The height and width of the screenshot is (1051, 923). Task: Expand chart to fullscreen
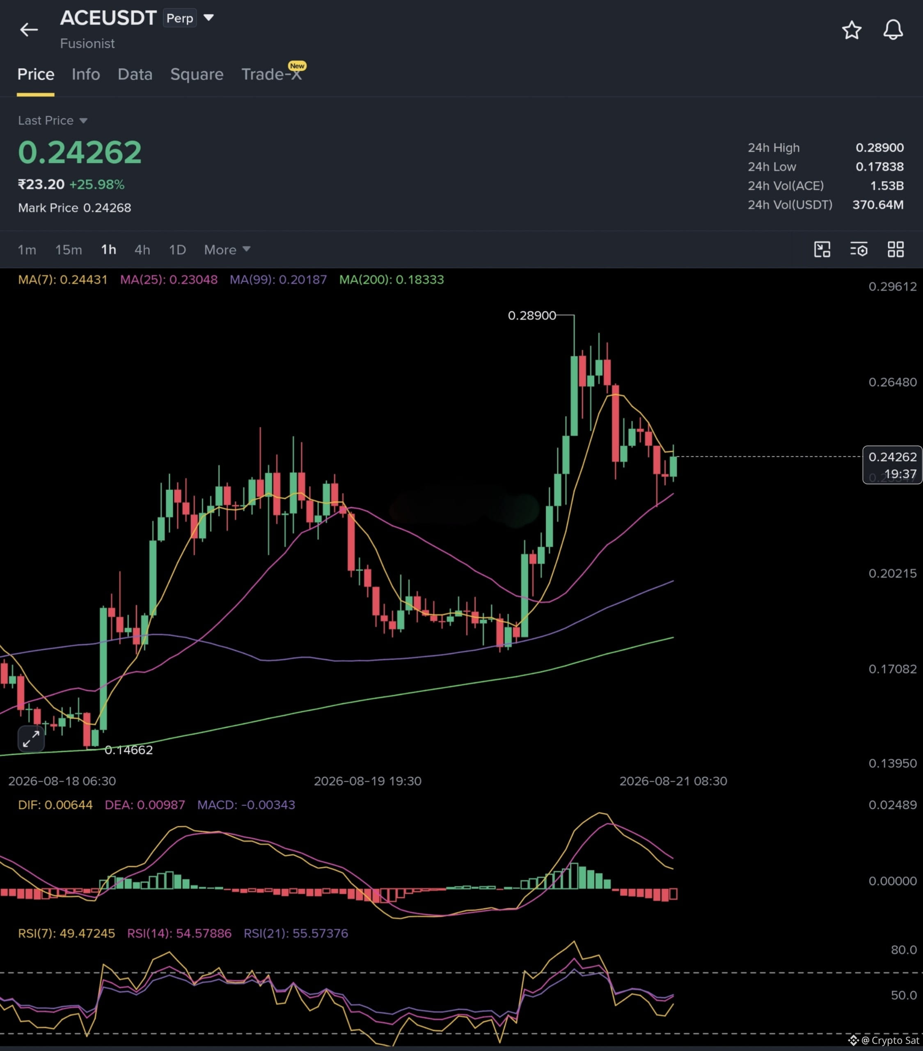pos(31,739)
